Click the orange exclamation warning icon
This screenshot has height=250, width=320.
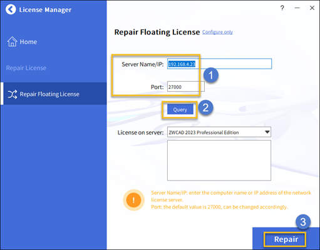(x=133, y=200)
